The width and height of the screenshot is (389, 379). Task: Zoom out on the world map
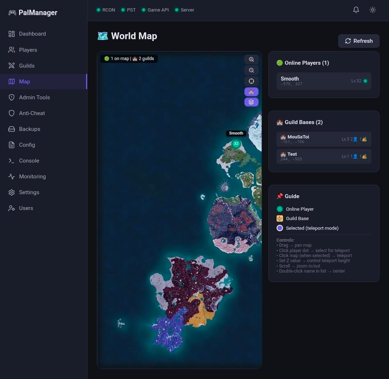(x=251, y=70)
